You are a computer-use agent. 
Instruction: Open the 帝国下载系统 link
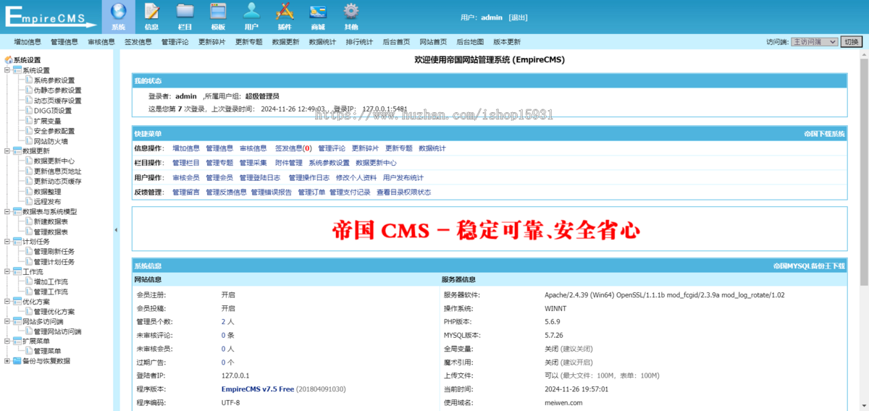[x=824, y=134]
